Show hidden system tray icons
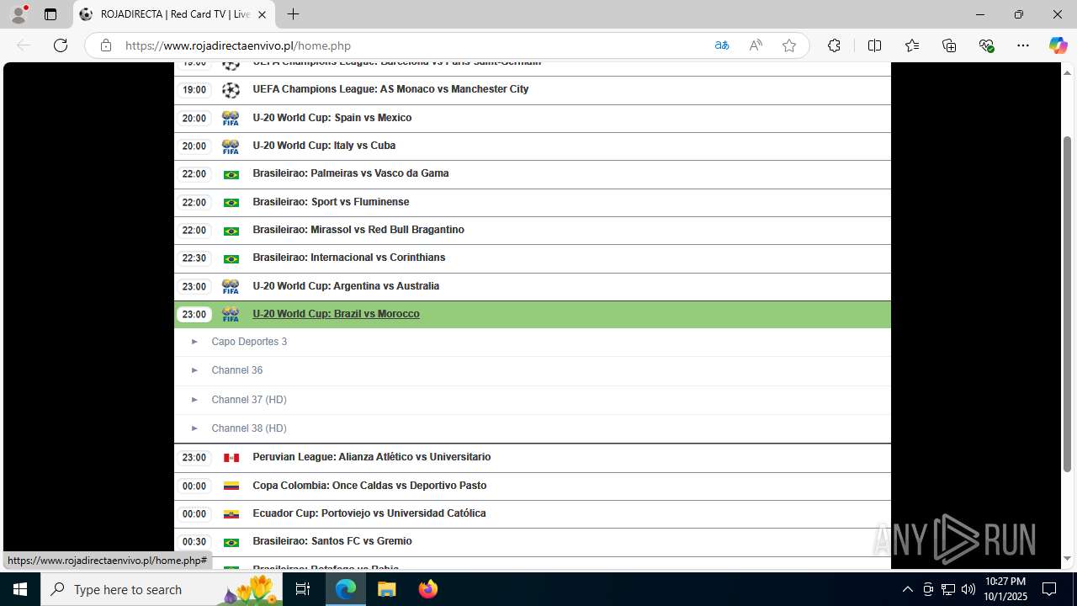The image size is (1077, 606). click(x=907, y=589)
